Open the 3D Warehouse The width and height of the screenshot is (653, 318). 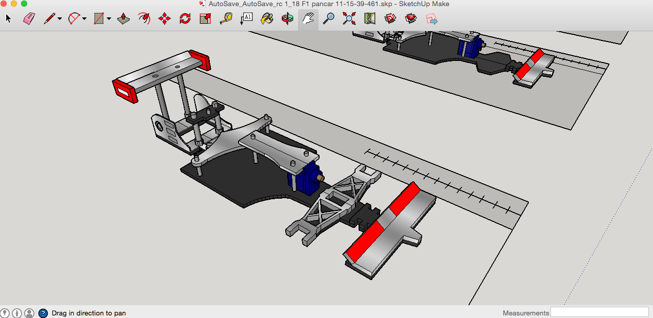[391, 19]
